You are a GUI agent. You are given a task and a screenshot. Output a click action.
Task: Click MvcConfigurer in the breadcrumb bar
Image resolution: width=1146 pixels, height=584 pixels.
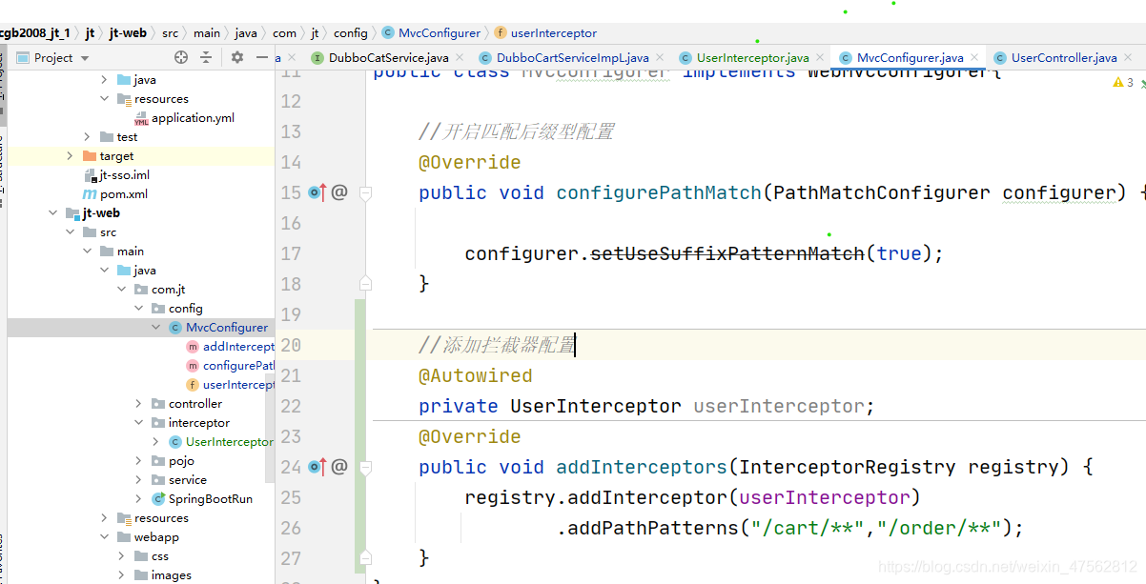[x=431, y=32]
